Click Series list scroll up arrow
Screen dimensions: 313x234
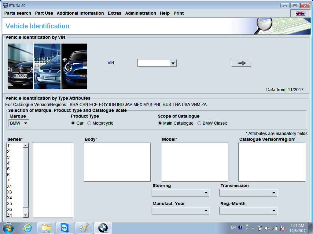pyautogui.click(x=26, y=145)
